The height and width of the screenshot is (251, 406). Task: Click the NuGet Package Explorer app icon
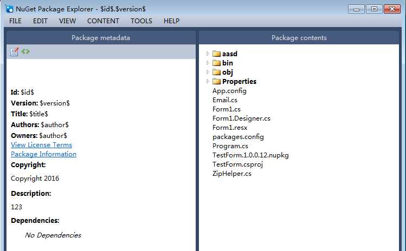click(x=9, y=9)
